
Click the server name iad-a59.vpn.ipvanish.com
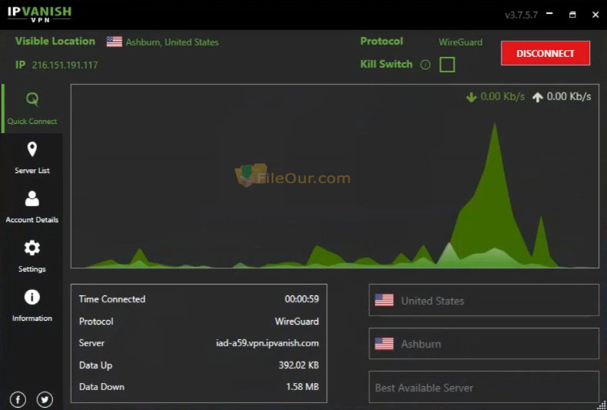click(x=268, y=343)
